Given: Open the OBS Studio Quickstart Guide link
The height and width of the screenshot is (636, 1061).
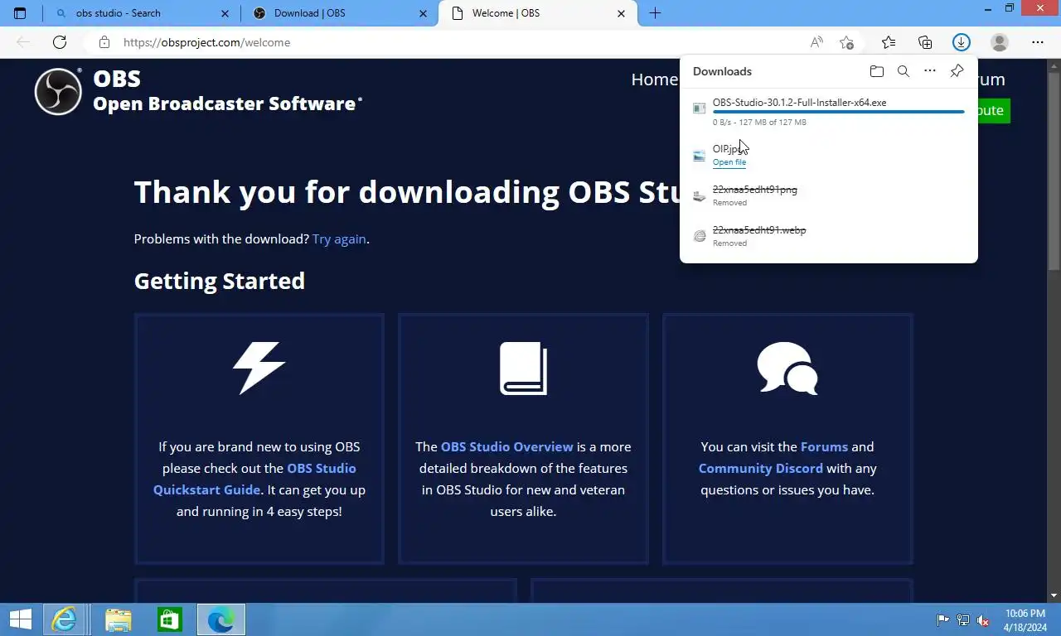Looking at the screenshot, I should tap(254, 479).
